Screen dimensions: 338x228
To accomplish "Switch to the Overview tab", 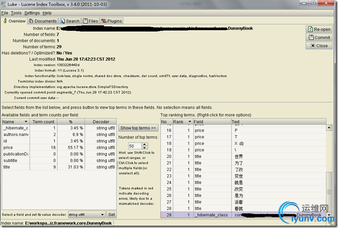I will [14, 21].
